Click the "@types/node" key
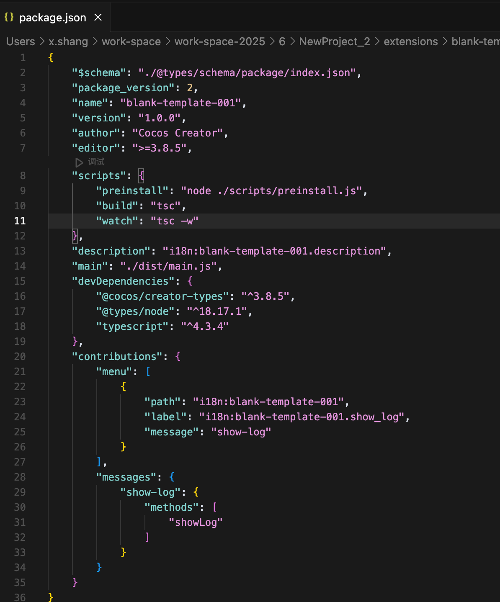500x602 pixels. click(135, 311)
